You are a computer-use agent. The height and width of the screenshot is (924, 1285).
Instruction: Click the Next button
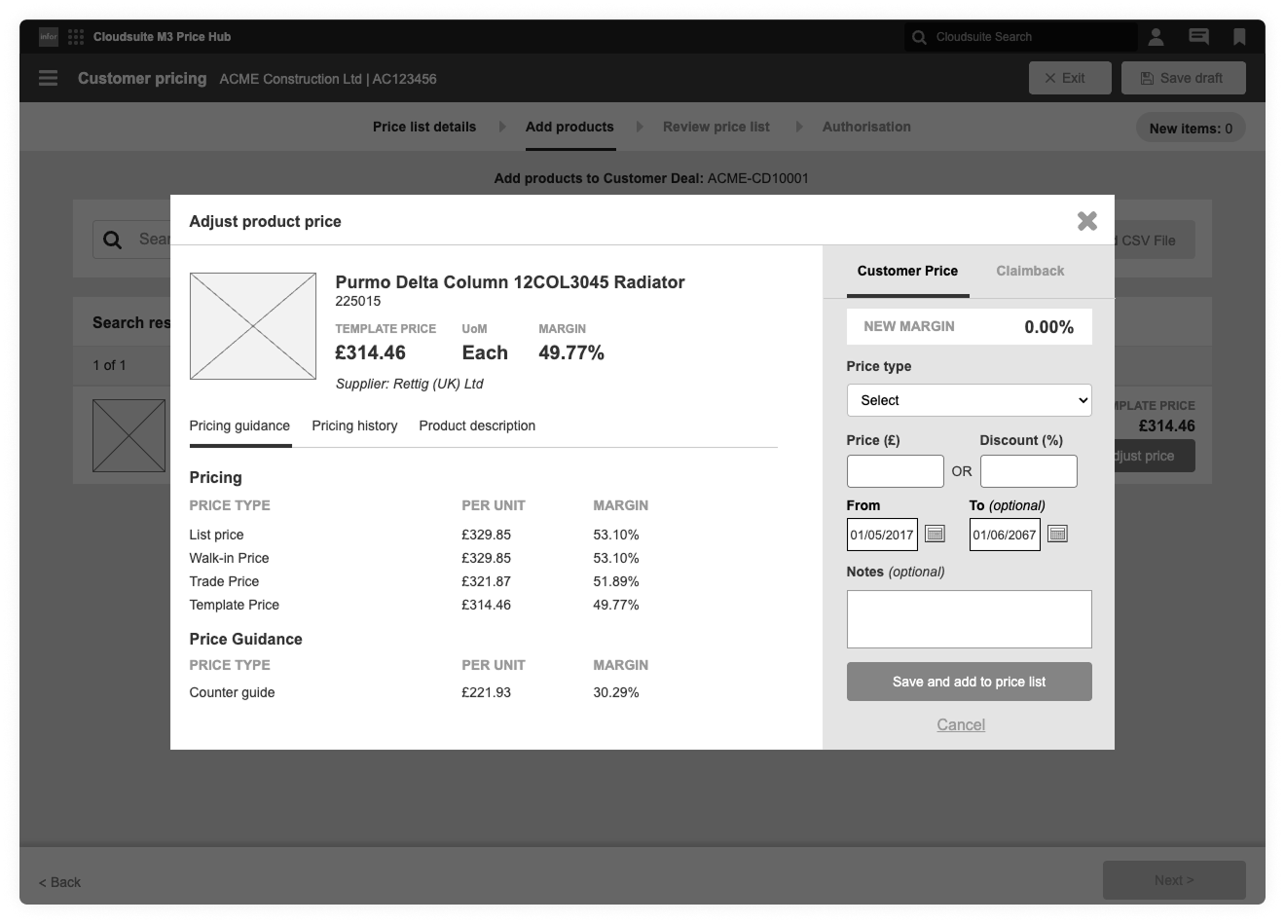(1174, 880)
